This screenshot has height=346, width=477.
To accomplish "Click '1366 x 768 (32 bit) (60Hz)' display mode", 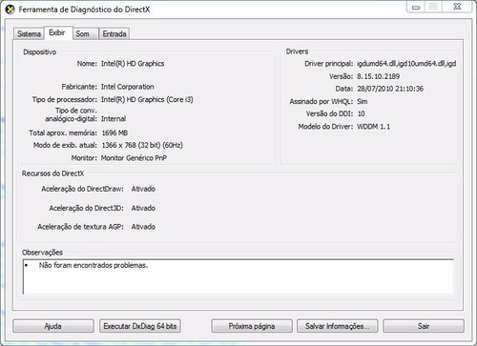I will point(142,145).
